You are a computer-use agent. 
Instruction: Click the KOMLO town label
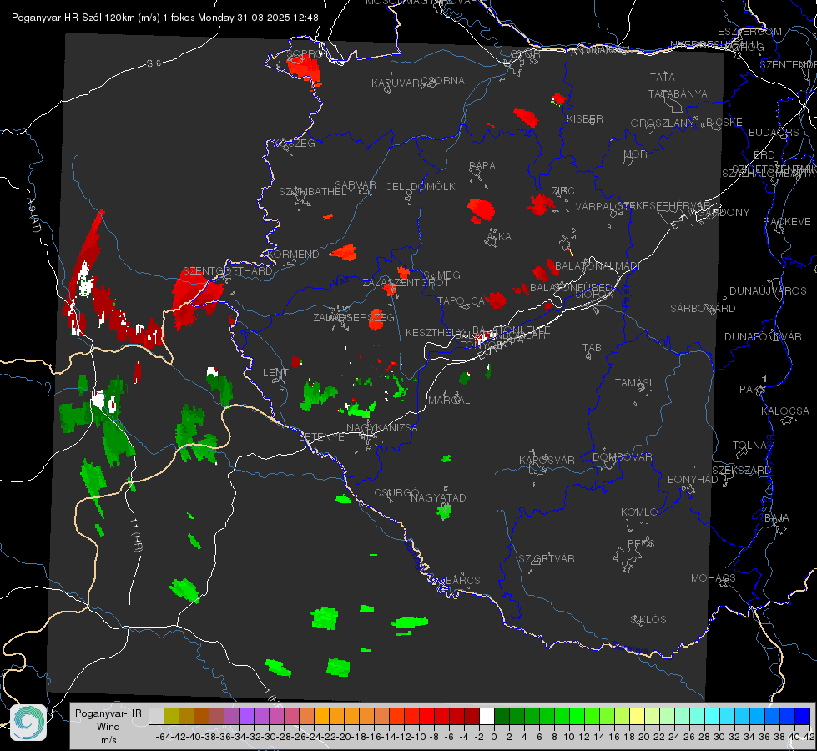tap(639, 512)
